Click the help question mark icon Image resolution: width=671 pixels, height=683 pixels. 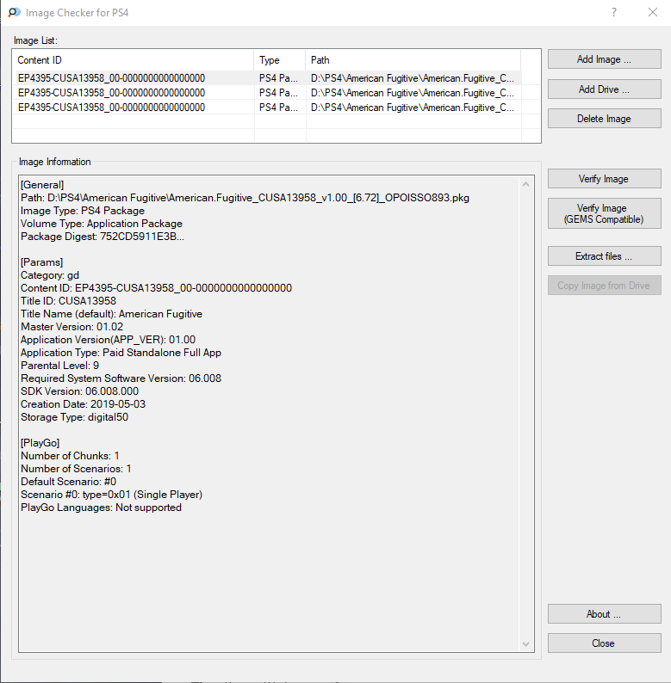point(614,12)
